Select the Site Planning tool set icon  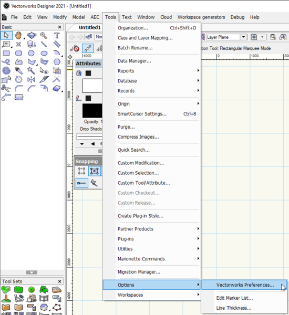point(6,290)
